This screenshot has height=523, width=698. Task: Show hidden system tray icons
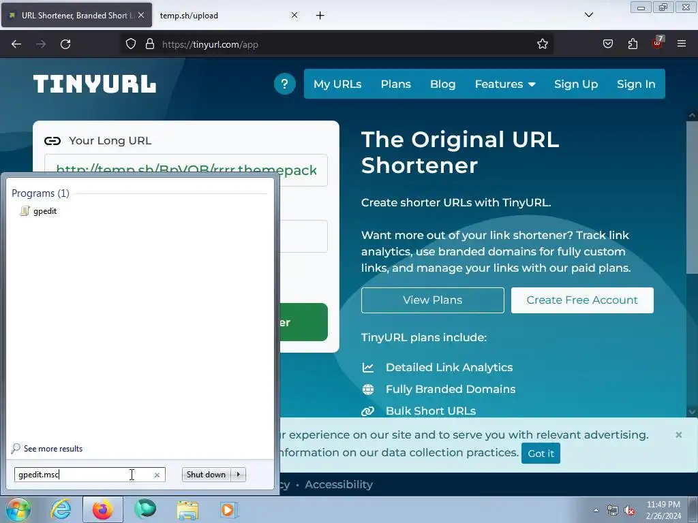[x=596, y=510]
